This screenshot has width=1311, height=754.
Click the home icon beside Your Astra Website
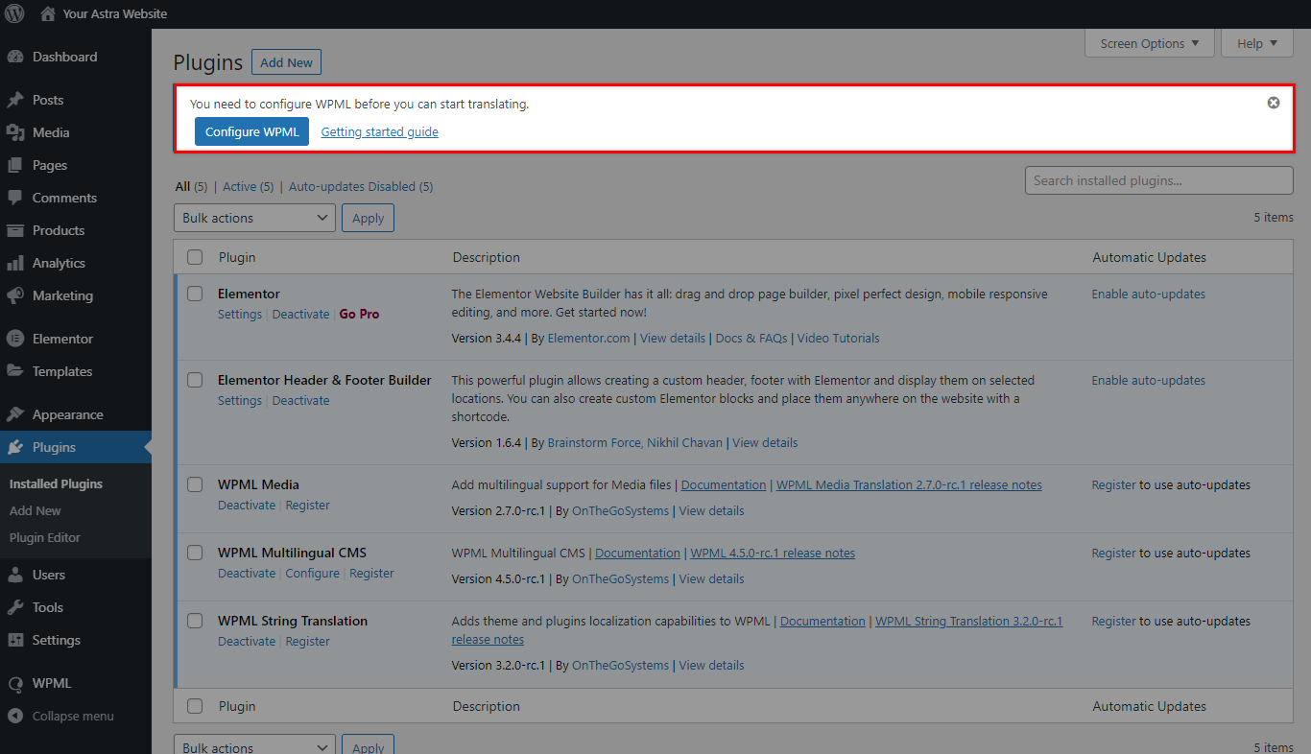click(x=48, y=14)
